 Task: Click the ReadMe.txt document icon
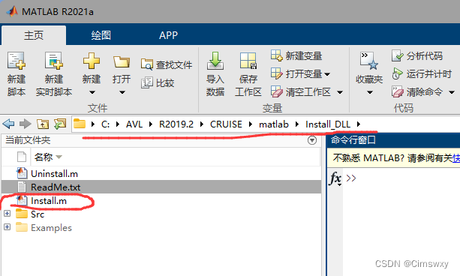tap(22, 187)
